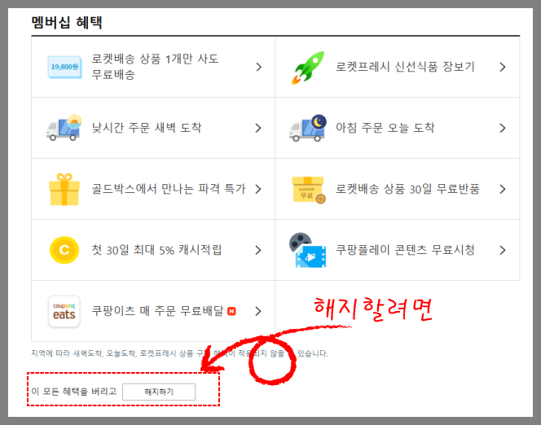Click the 지역에 따라 새벽도착 notice text
541x425 pixels.
(179, 353)
